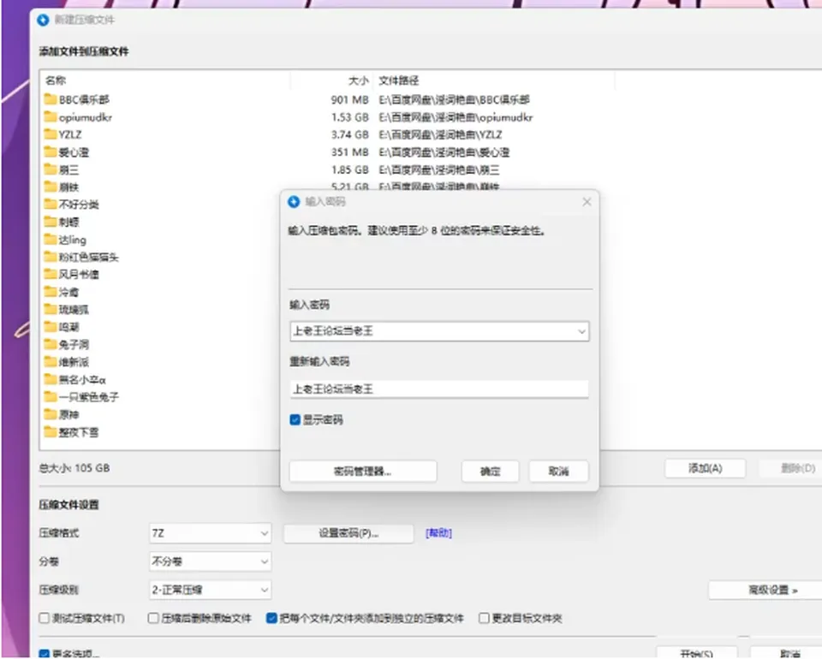Sort list by the 名称 column header

56,80
